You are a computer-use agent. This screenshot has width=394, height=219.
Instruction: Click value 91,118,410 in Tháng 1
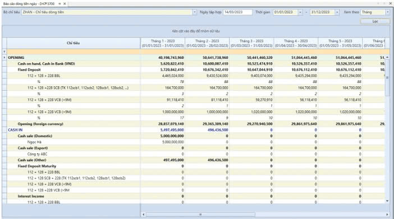(175, 100)
